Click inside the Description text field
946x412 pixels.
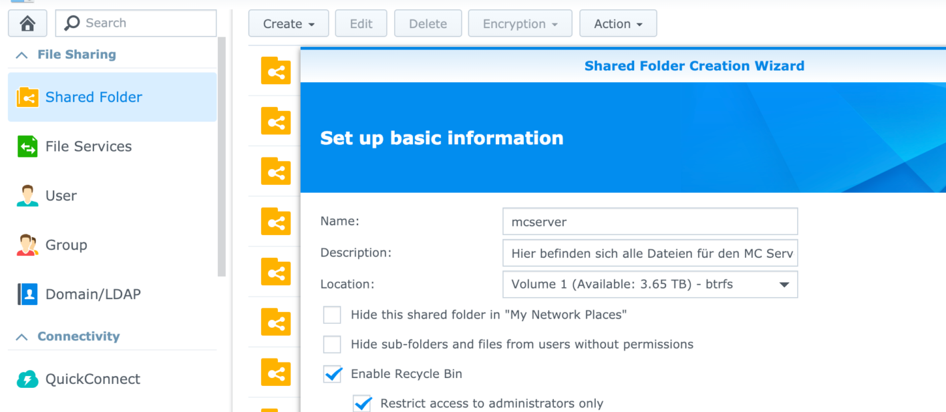click(x=650, y=252)
